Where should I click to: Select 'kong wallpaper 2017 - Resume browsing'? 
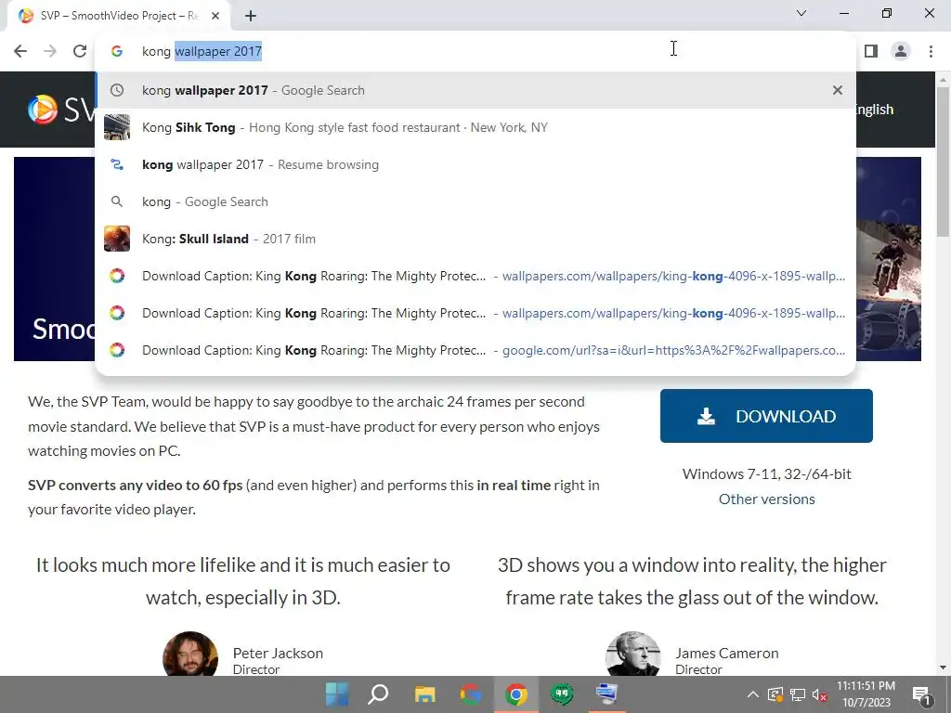coord(475,164)
